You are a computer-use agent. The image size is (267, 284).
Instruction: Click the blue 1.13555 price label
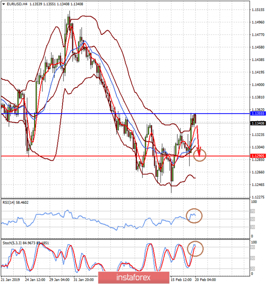click(257, 114)
